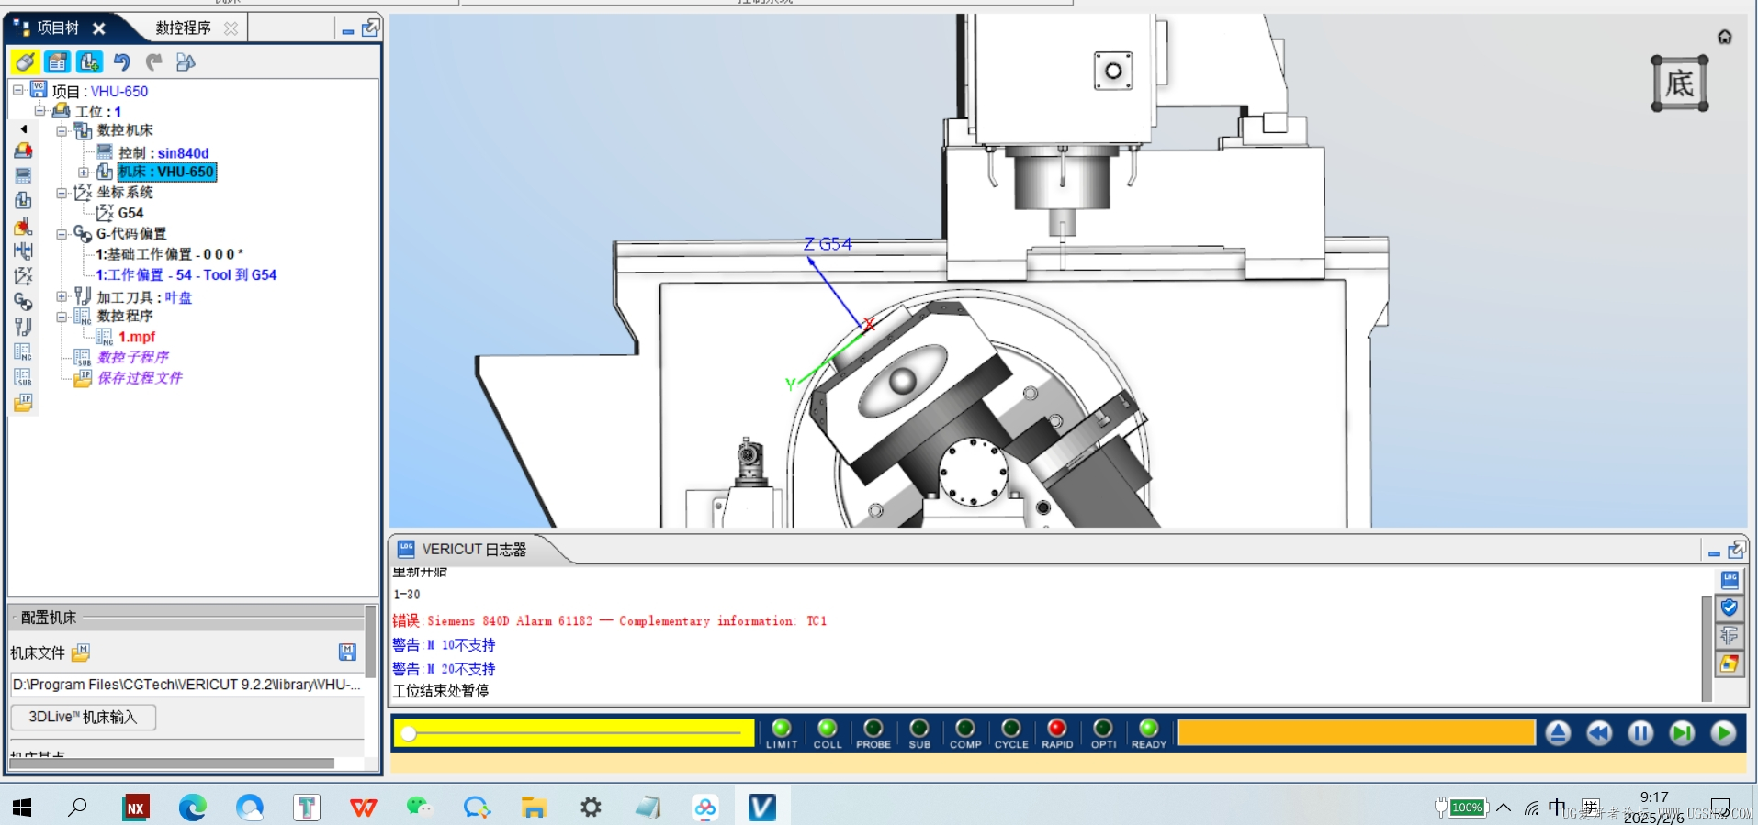The height and width of the screenshot is (825, 1758).
Task: Click the machine icon in the side strip
Action: (x=24, y=200)
